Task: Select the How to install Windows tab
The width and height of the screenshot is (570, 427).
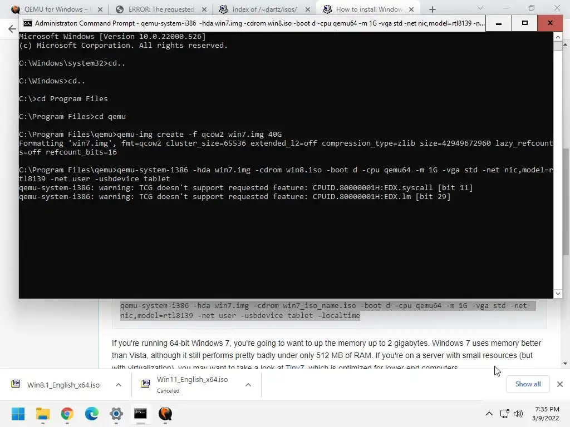Action: [x=368, y=9]
